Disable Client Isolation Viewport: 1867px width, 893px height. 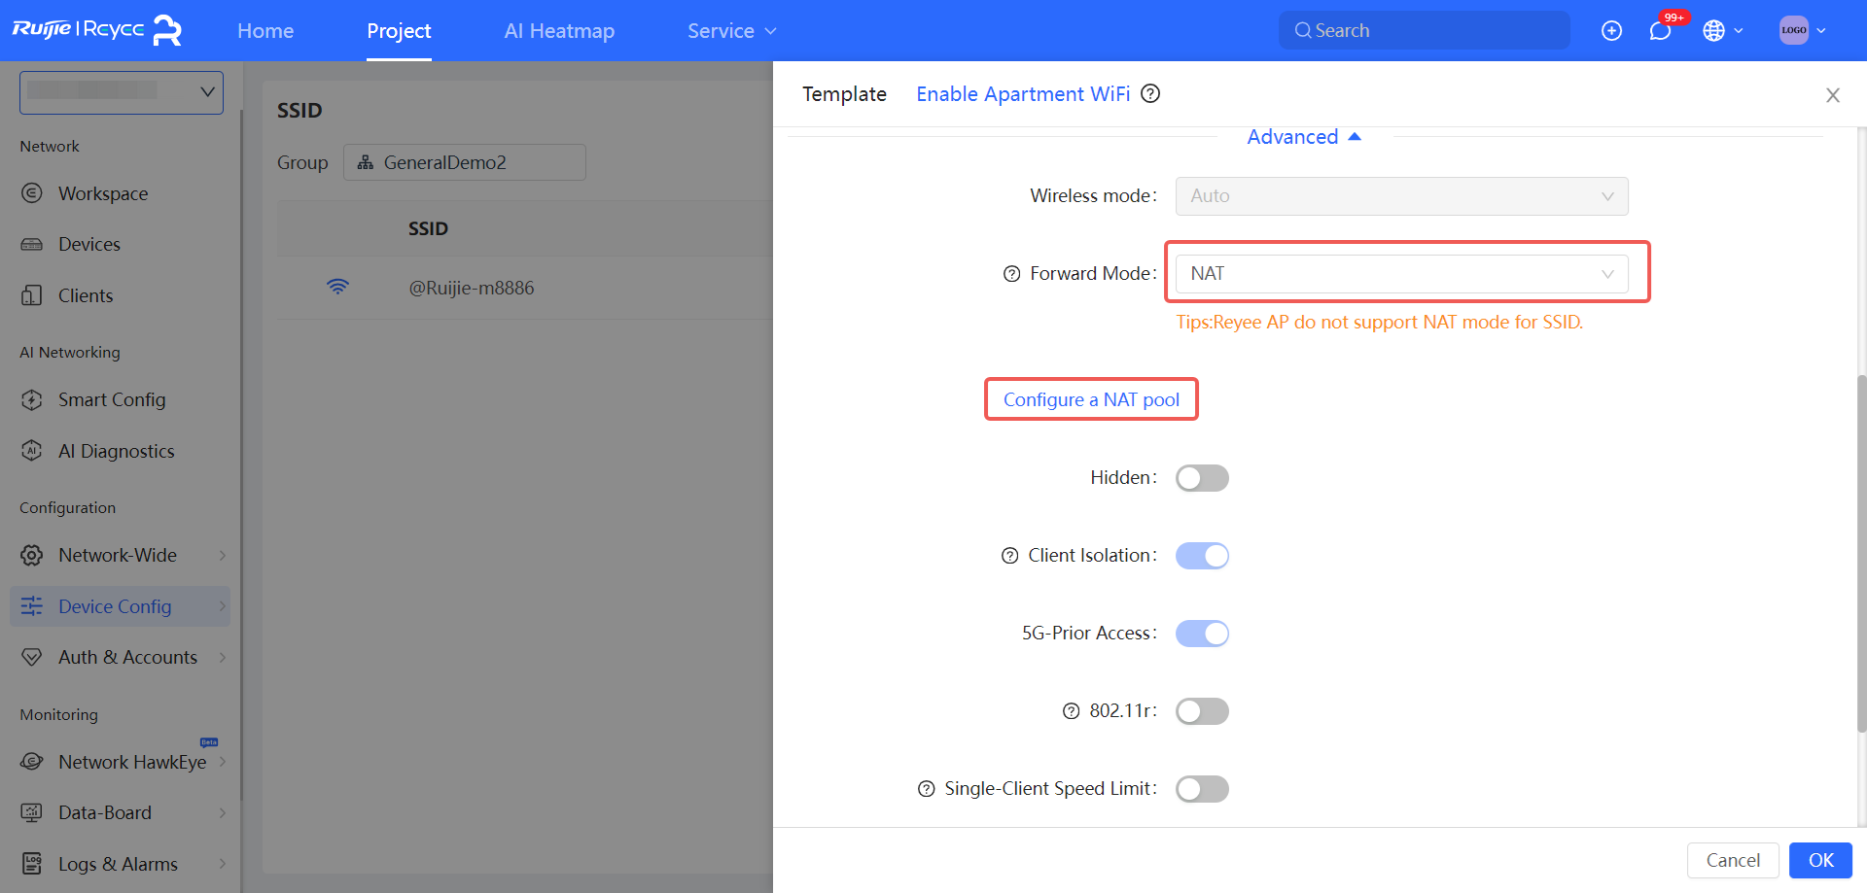click(1202, 555)
